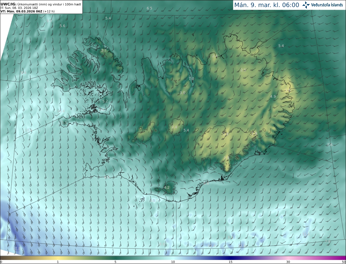The height and width of the screenshot is (264, 346).
Task: Click the '5' tick label on the color scale
Action: (115, 262)
